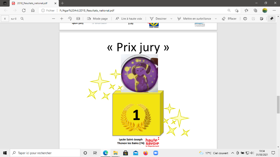
Task: Refresh the current page
Action: [24, 11]
